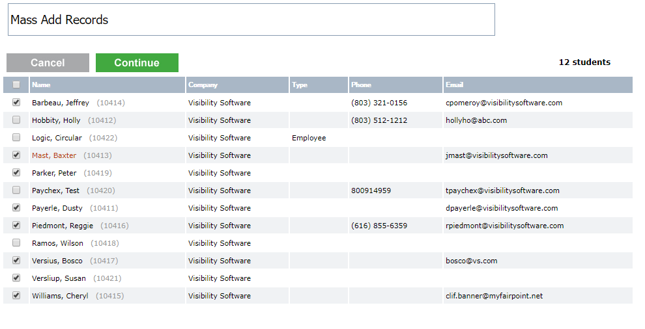
Task: Toggle the select-all checkbox in header
Action: click(16, 85)
